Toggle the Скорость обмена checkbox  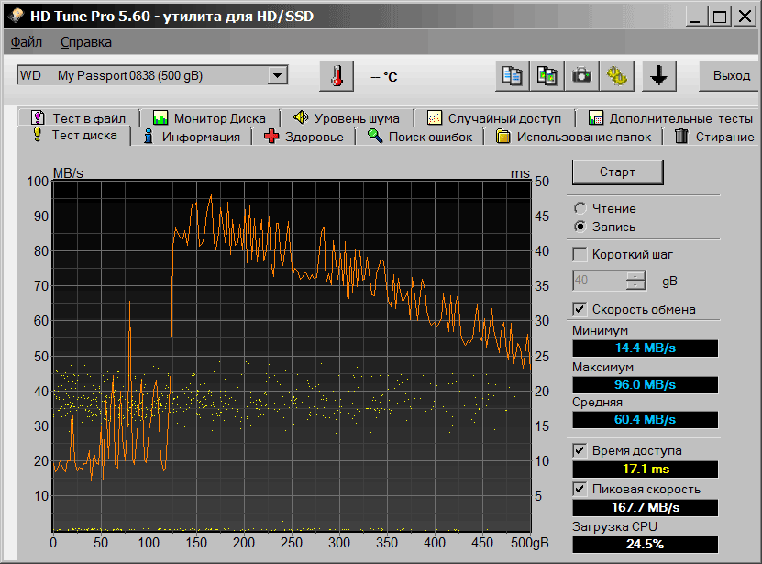(x=580, y=309)
